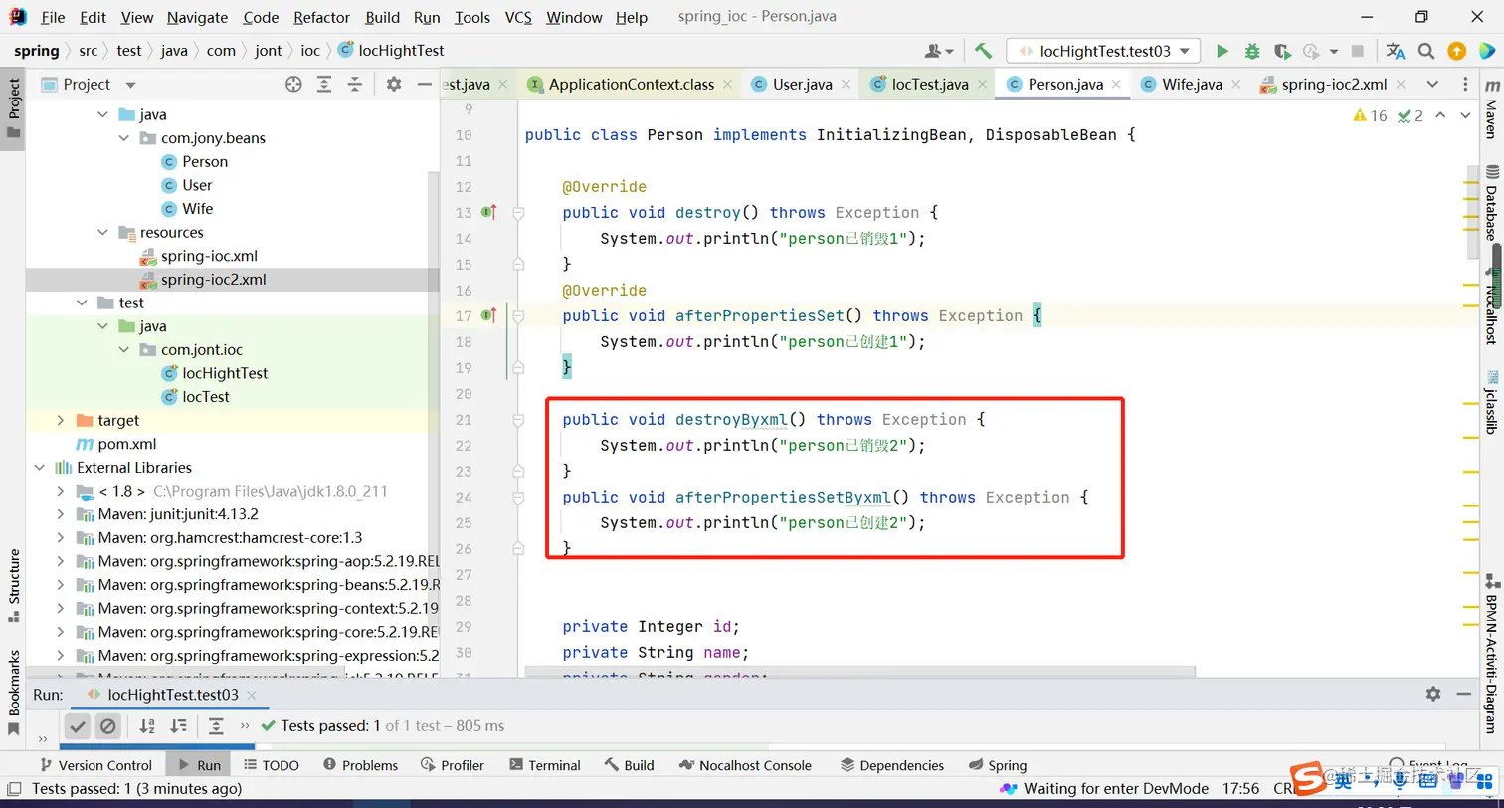Select opened file in Project tree
This screenshot has height=808, width=1504.
pyautogui.click(x=293, y=85)
